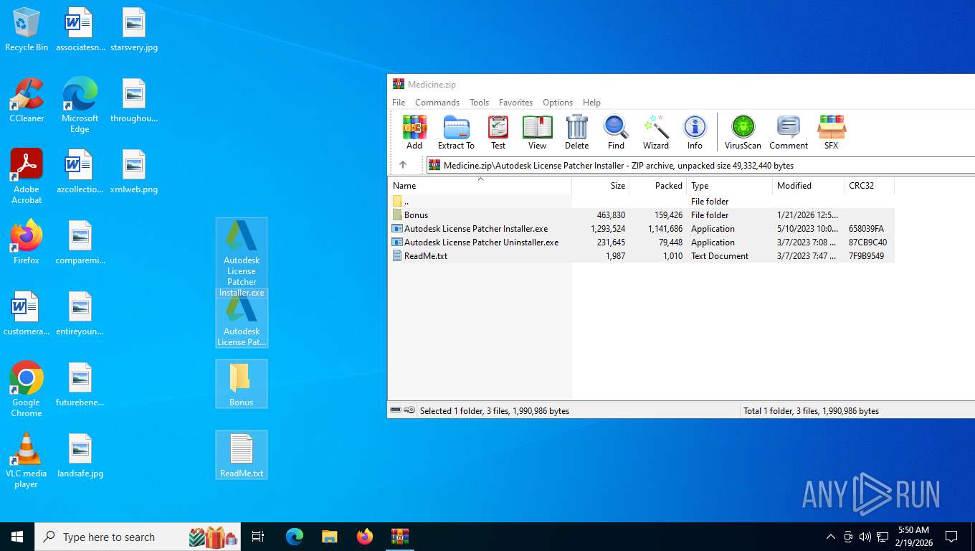This screenshot has height=551, width=975.
Task: Click the Windows Start button
Action: (x=17, y=537)
